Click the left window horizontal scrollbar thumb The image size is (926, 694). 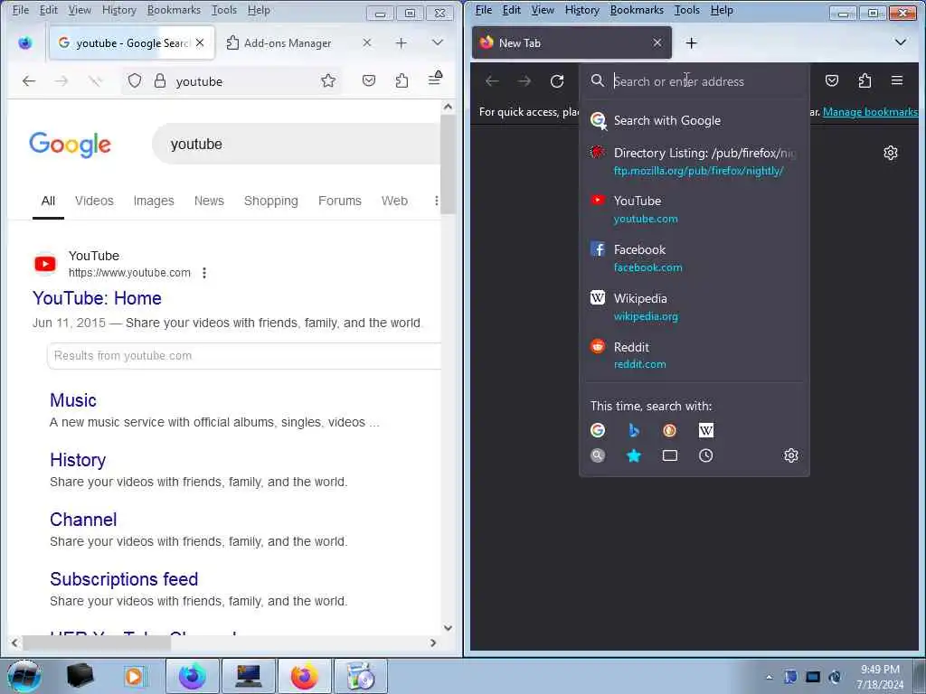98,642
